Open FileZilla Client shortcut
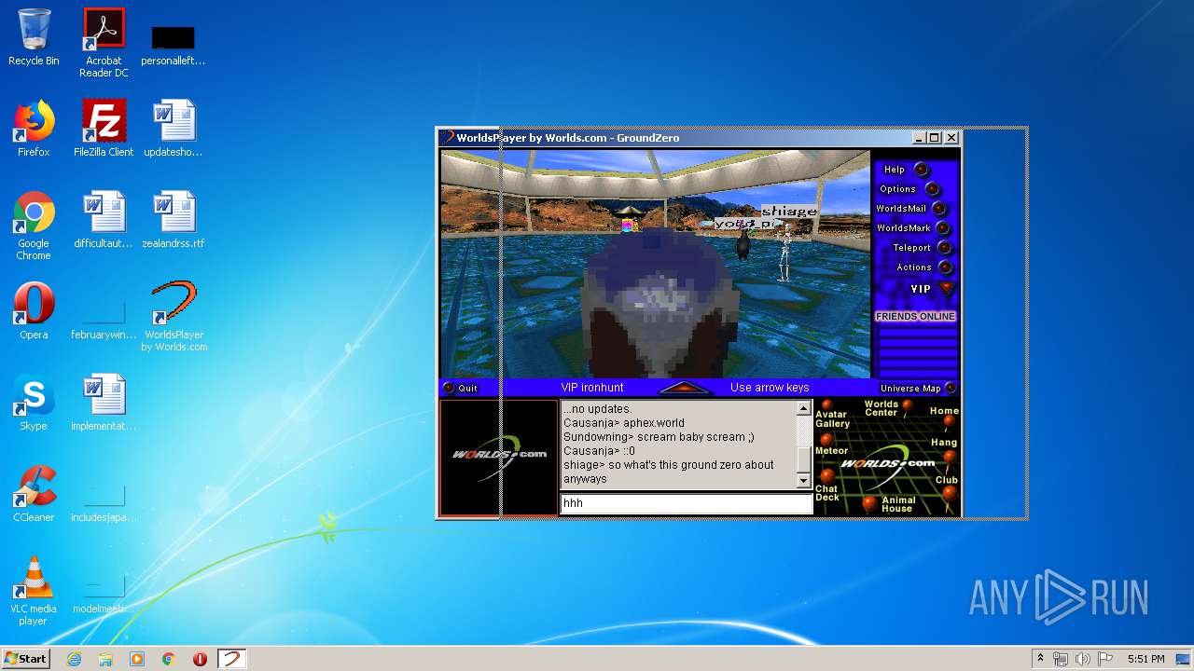This screenshot has height=671, width=1194. (104, 129)
